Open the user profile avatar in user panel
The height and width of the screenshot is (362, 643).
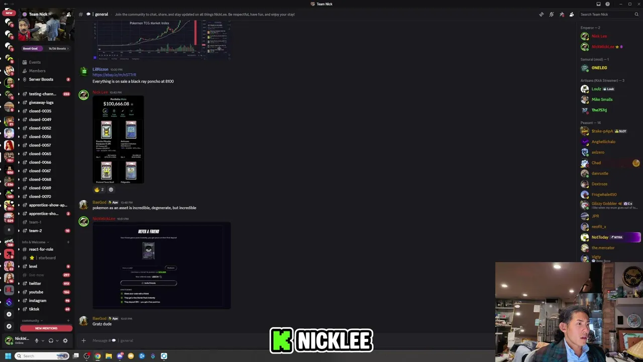tap(9, 340)
